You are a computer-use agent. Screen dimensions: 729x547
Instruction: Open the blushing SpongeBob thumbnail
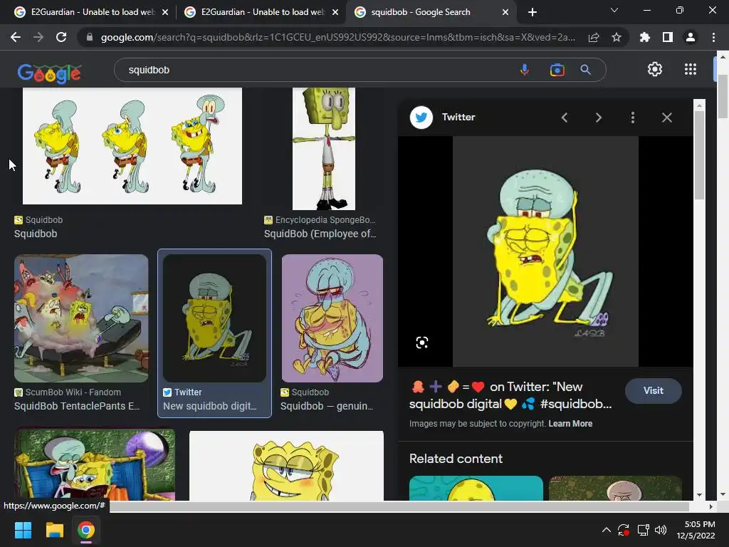pos(286,466)
